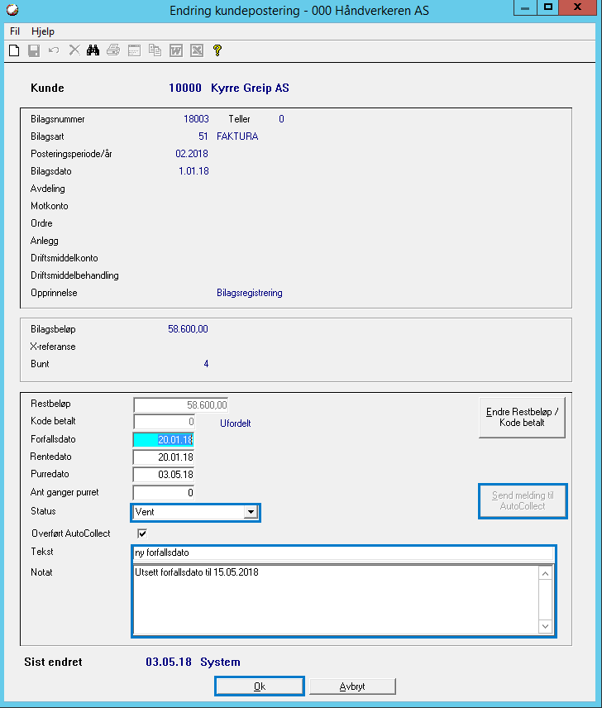The image size is (602, 708).
Task: Open search with the binoculars icon
Action: coord(93,50)
